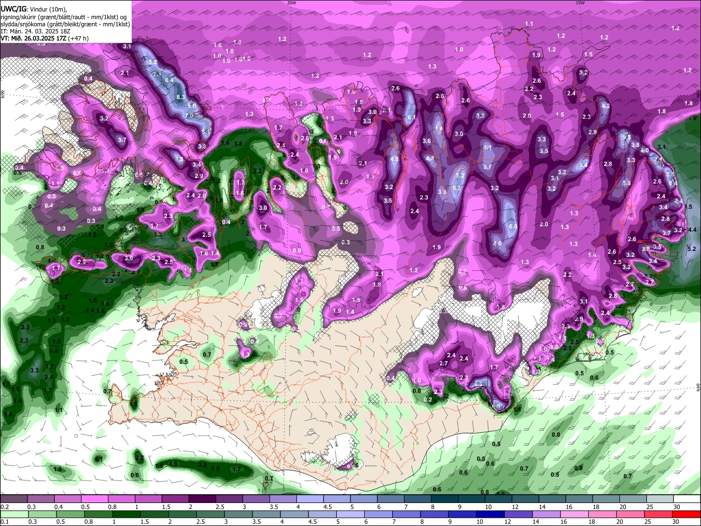Select the purple 1.5 snow legend swatch
The image size is (701, 526).
tap(175, 499)
